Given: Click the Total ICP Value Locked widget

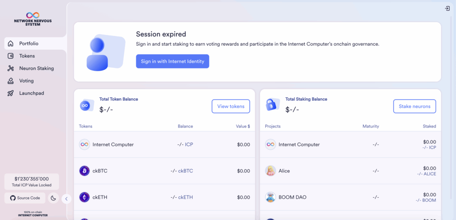Looking at the screenshot, I should click(32, 182).
